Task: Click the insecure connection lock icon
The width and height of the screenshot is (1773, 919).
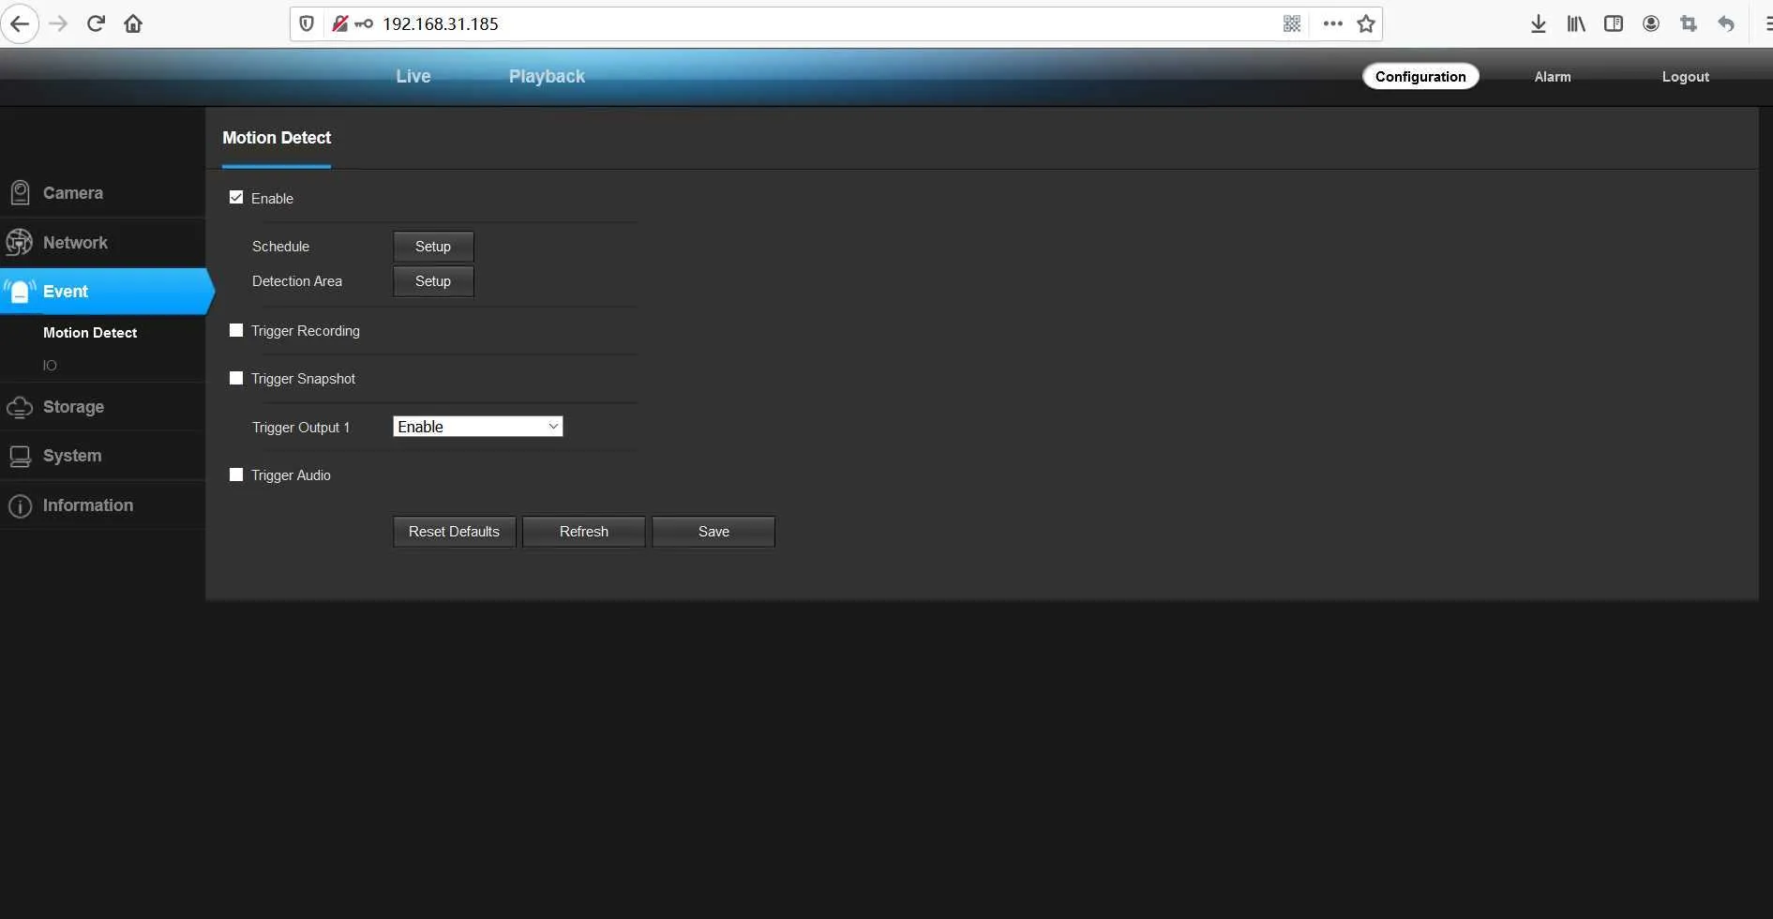Action: click(x=339, y=23)
